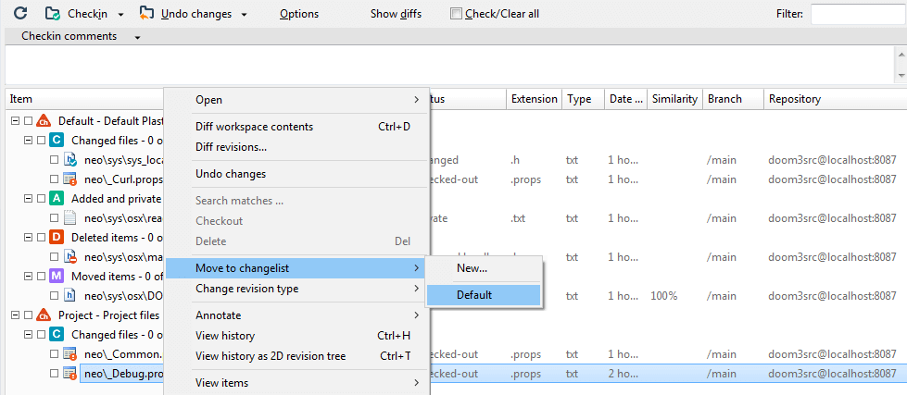Click the sys_loca header file icon
This screenshot has width=907, height=395.
click(x=70, y=160)
